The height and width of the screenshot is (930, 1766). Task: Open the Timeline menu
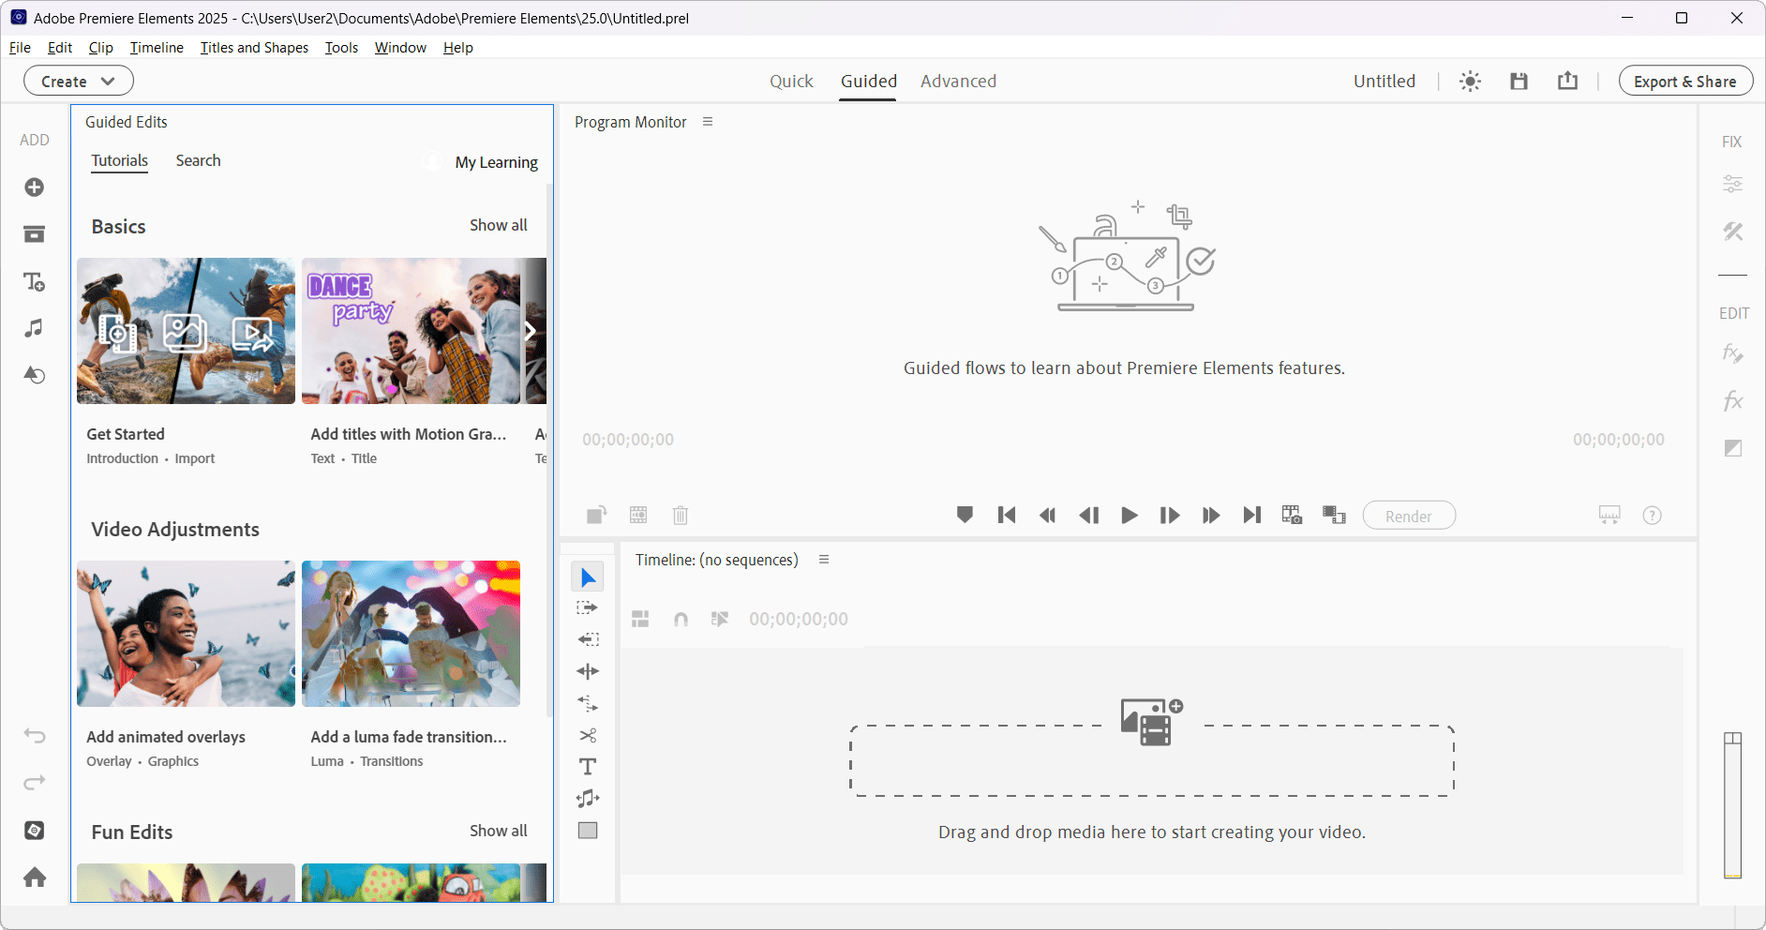[157, 48]
